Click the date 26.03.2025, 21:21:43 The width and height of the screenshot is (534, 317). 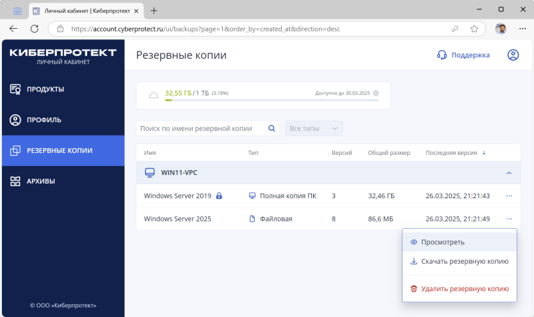pyautogui.click(x=458, y=196)
